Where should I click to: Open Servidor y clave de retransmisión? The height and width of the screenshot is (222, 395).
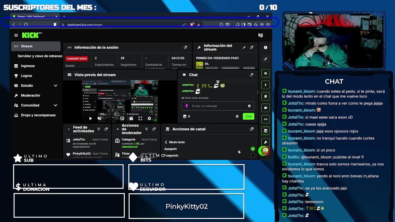tap(39, 56)
